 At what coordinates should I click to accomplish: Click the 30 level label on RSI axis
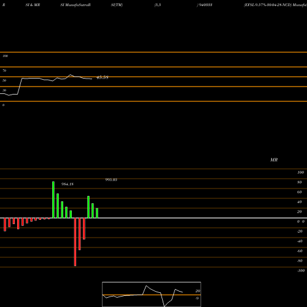[x=4, y=90]
